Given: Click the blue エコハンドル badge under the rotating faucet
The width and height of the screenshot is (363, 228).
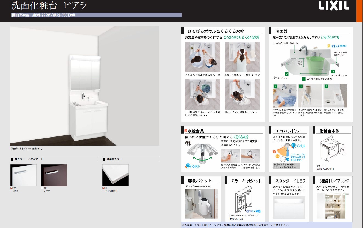Looking at the screenshot, I should (x=192, y=166).
